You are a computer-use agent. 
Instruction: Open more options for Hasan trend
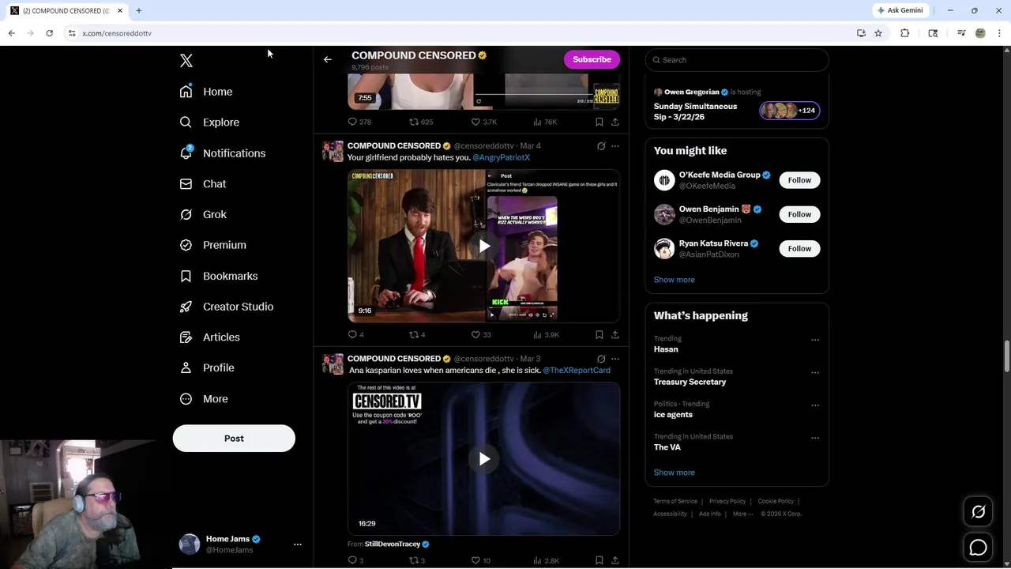coord(815,340)
